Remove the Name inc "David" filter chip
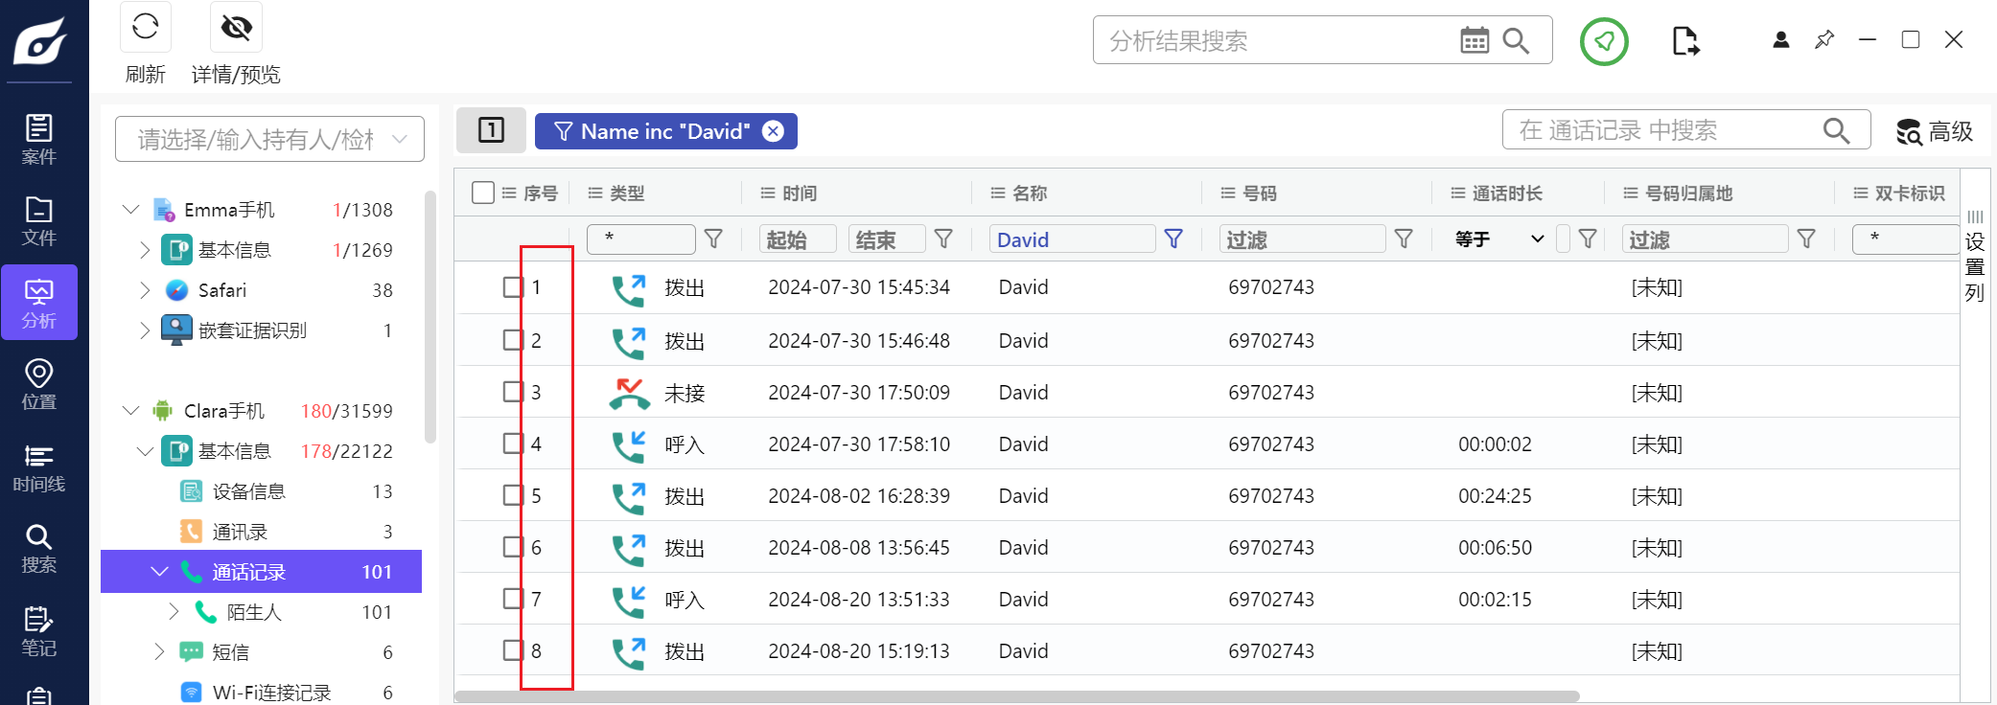The image size is (1997, 705). pyautogui.click(x=773, y=131)
